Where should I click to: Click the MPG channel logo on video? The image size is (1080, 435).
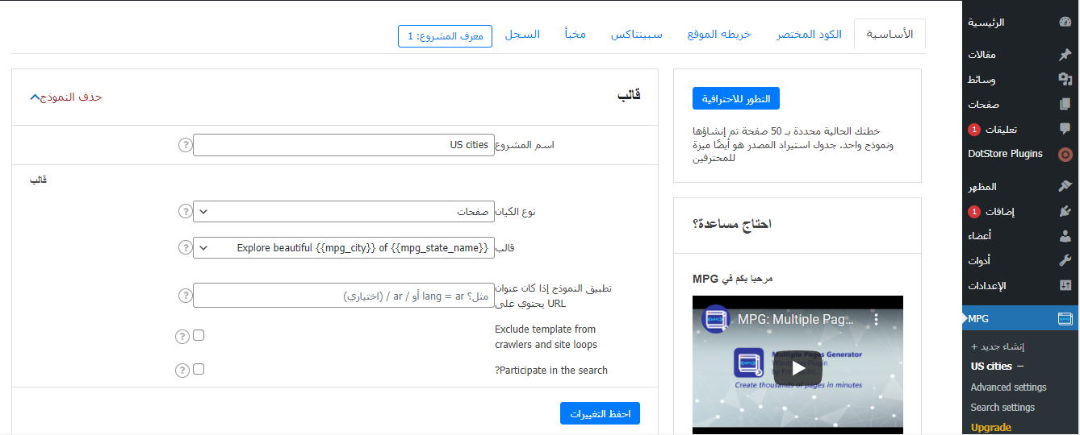[x=716, y=320]
